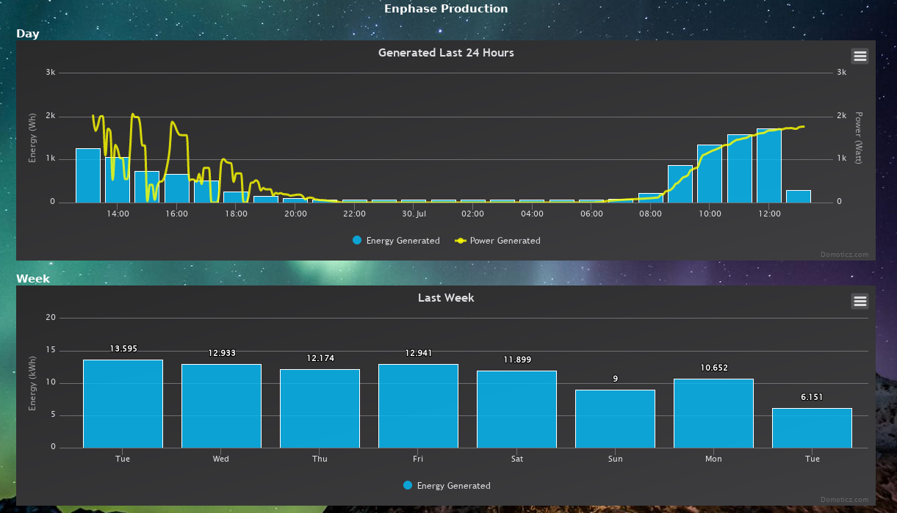Select the tallest morning bar near 12:00
The width and height of the screenshot is (897, 513).
pyautogui.click(x=769, y=166)
